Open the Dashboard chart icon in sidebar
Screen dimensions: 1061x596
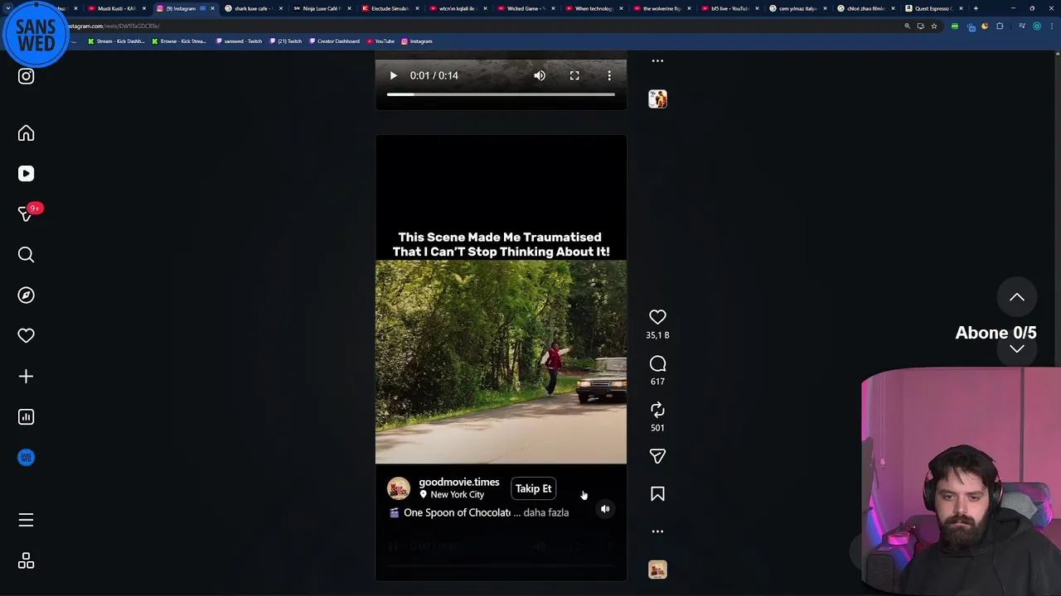pyautogui.click(x=26, y=417)
